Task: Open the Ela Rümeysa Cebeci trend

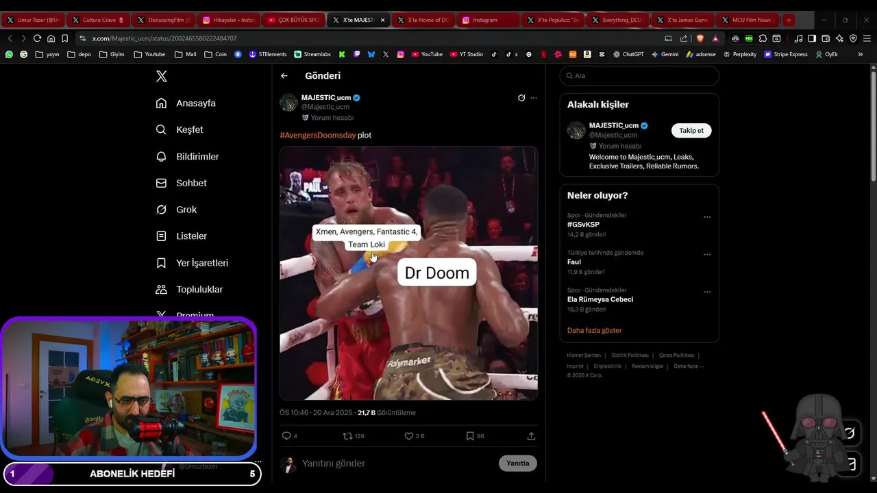Action: tap(600, 300)
